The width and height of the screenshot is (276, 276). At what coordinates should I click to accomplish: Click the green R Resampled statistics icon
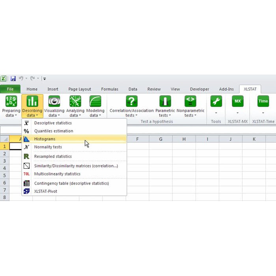coord(26,156)
